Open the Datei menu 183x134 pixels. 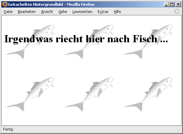pos(8,12)
